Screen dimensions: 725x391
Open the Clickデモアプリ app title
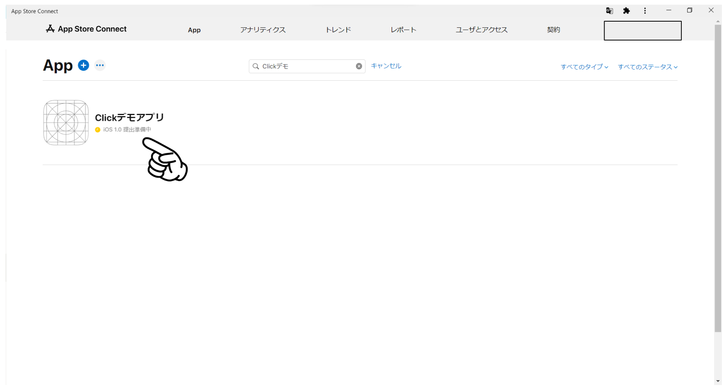click(130, 117)
